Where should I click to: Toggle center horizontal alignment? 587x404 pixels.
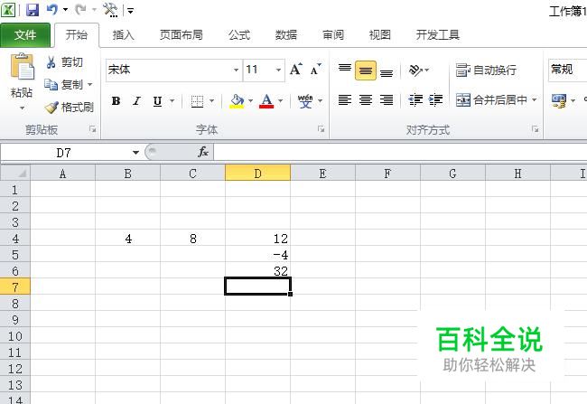click(x=366, y=100)
